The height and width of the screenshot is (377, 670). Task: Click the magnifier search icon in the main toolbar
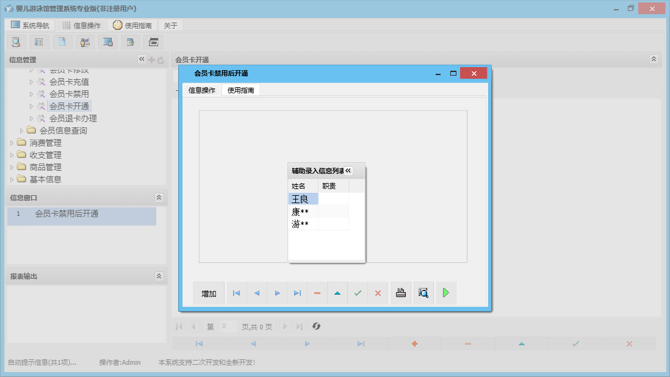(x=16, y=42)
